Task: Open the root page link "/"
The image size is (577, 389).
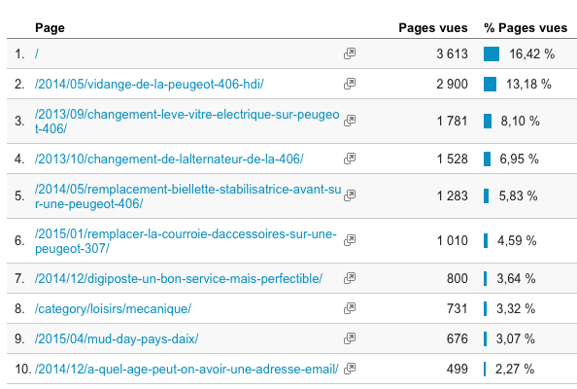Action: (x=37, y=53)
